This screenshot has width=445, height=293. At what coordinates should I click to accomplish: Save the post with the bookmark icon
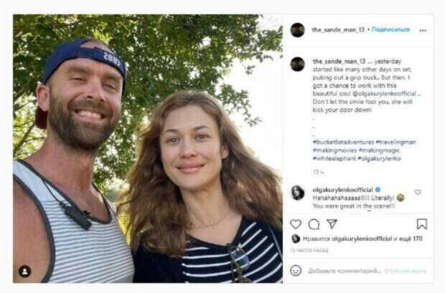[422, 224]
